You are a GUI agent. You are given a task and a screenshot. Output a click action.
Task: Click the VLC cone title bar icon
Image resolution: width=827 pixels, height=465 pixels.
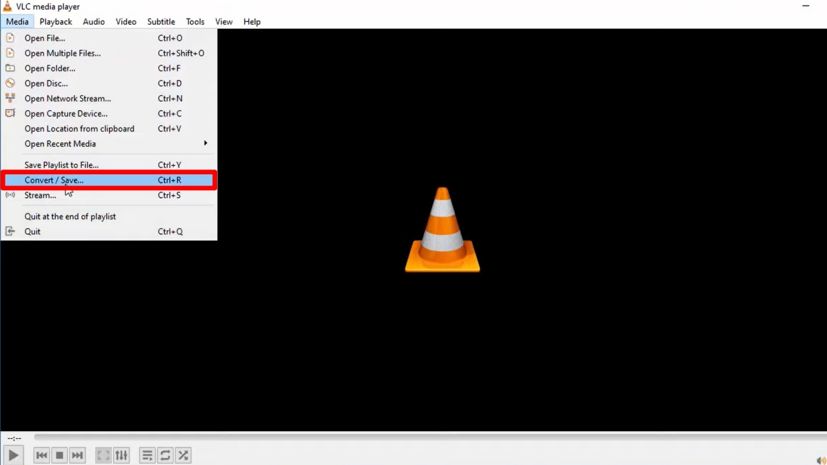[8, 6]
